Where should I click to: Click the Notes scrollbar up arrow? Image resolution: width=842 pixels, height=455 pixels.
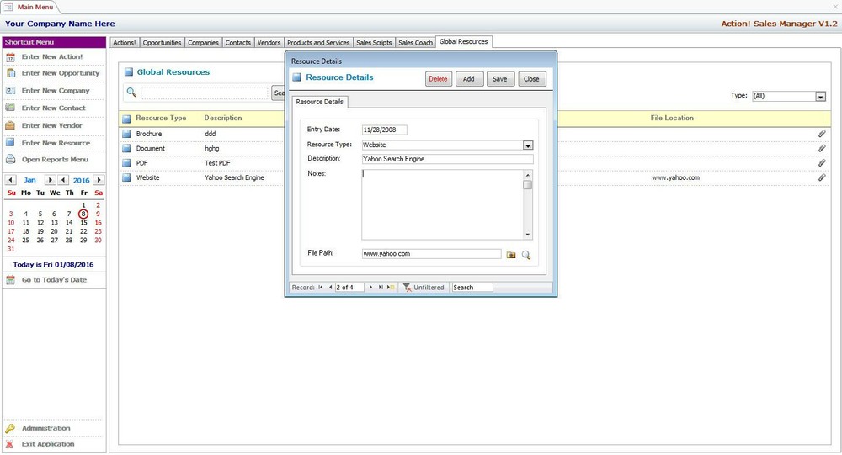point(528,175)
